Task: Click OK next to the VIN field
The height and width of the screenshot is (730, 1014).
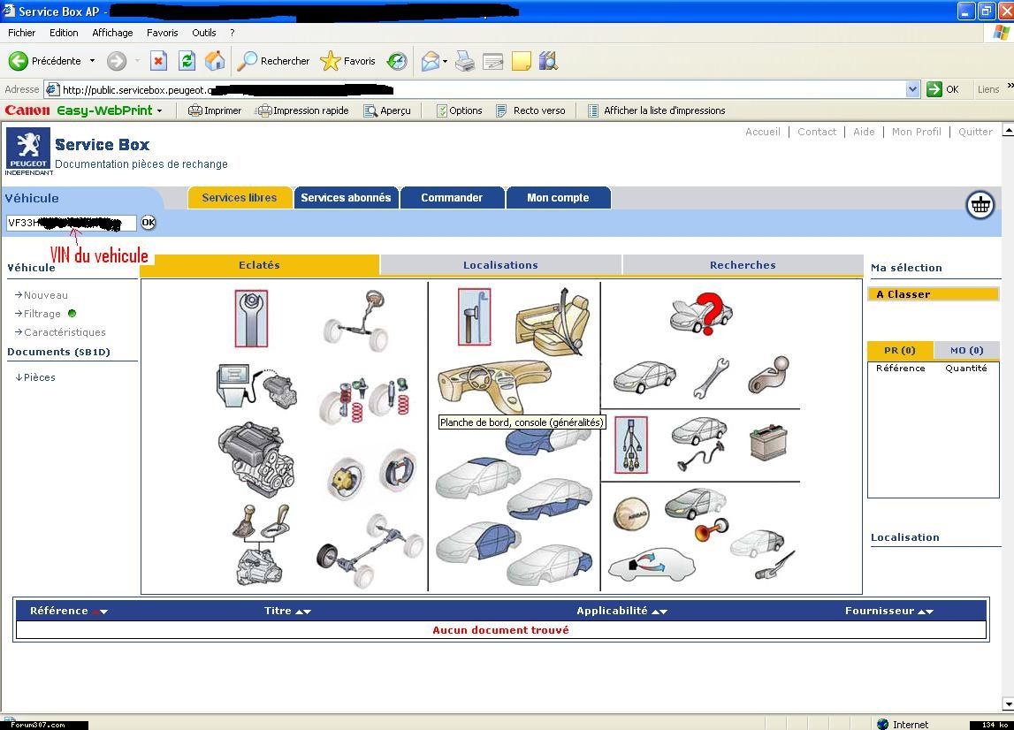Action: pos(149,223)
